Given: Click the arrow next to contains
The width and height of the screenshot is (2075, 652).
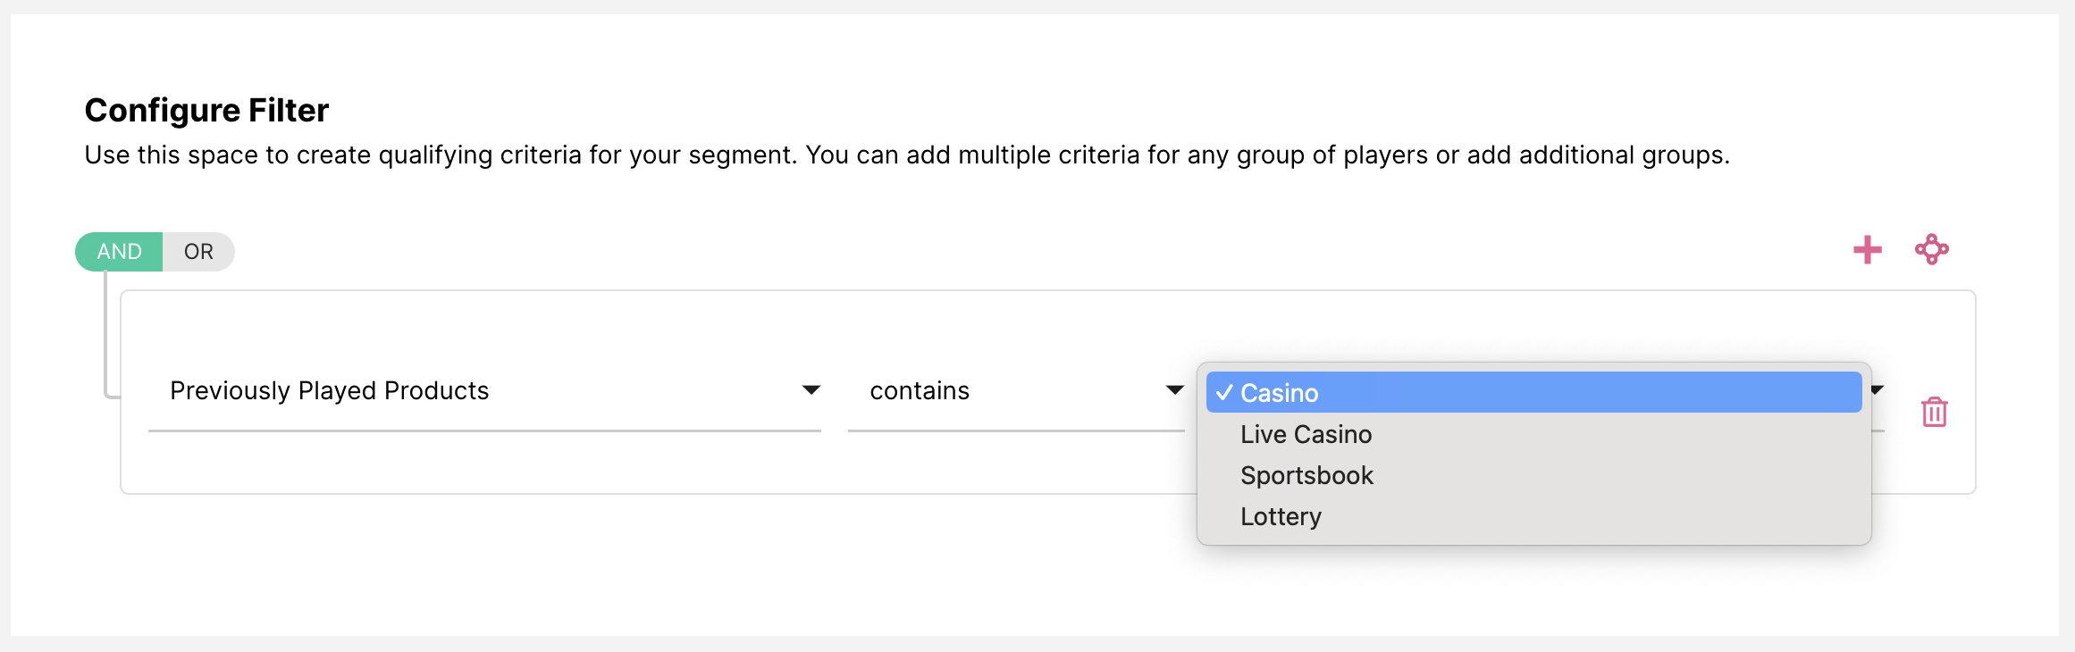Looking at the screenshot, I should tap(1174, 390).
